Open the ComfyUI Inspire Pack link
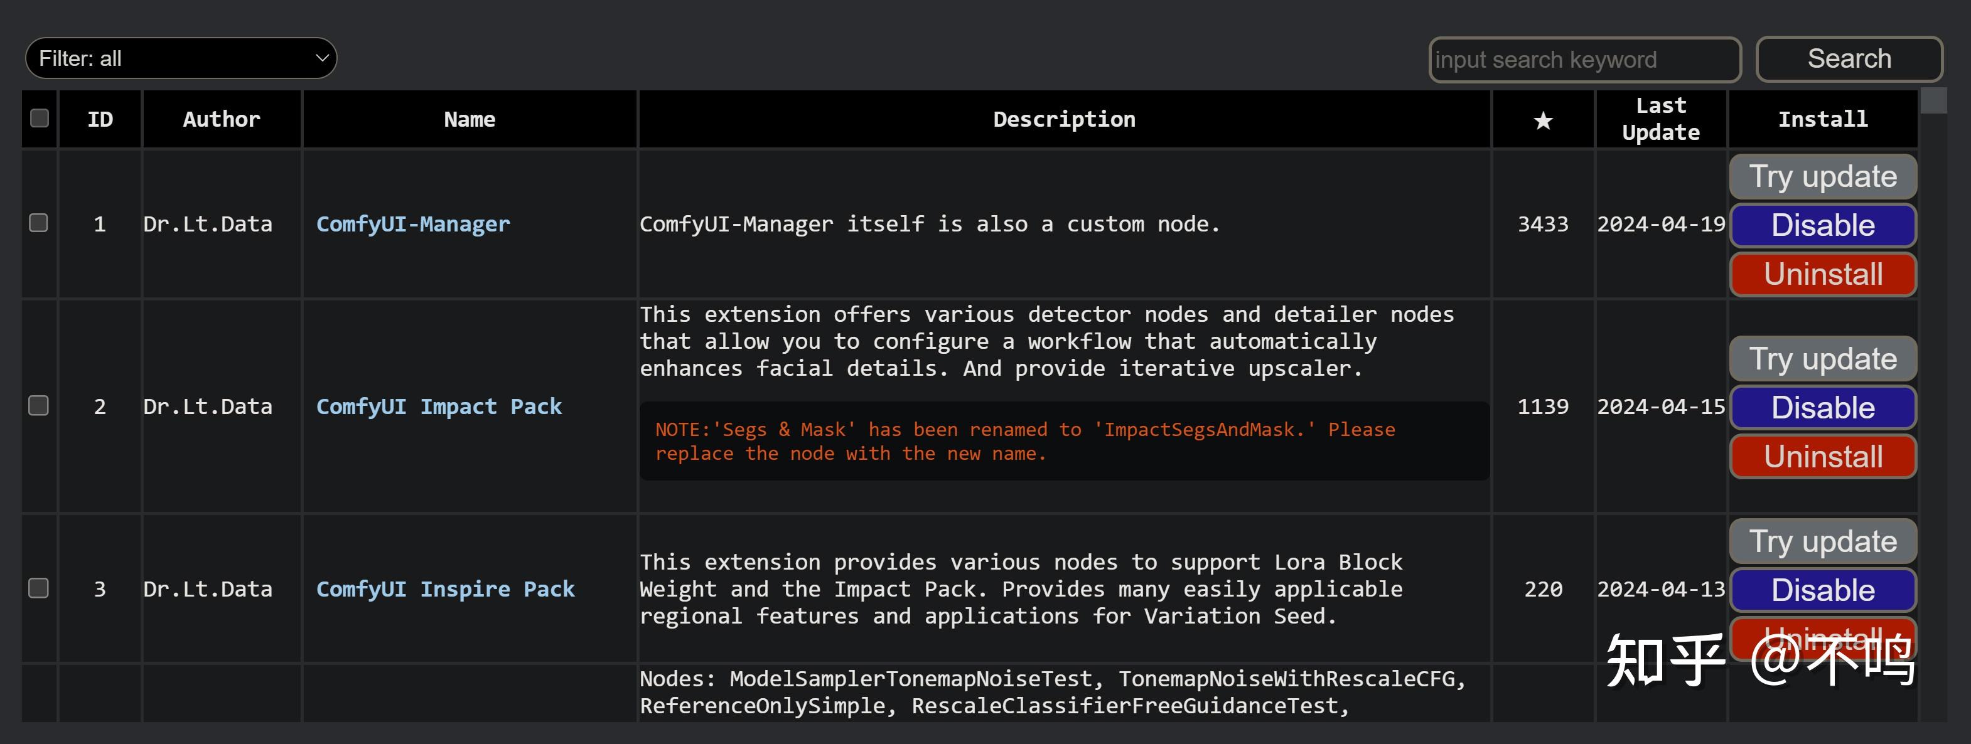Image resolution: width=1971 pixels, height=744 pixels. point(444,589)
